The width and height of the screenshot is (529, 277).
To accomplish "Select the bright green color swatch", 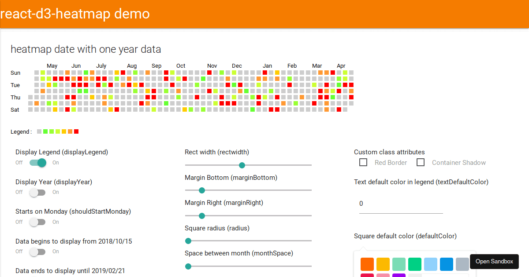I will point(414,264).
